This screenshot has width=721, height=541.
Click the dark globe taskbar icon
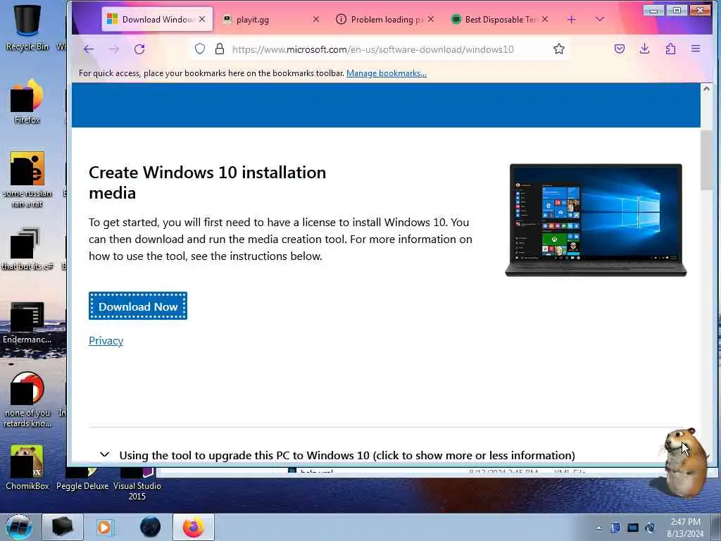[x=151, y=527]
